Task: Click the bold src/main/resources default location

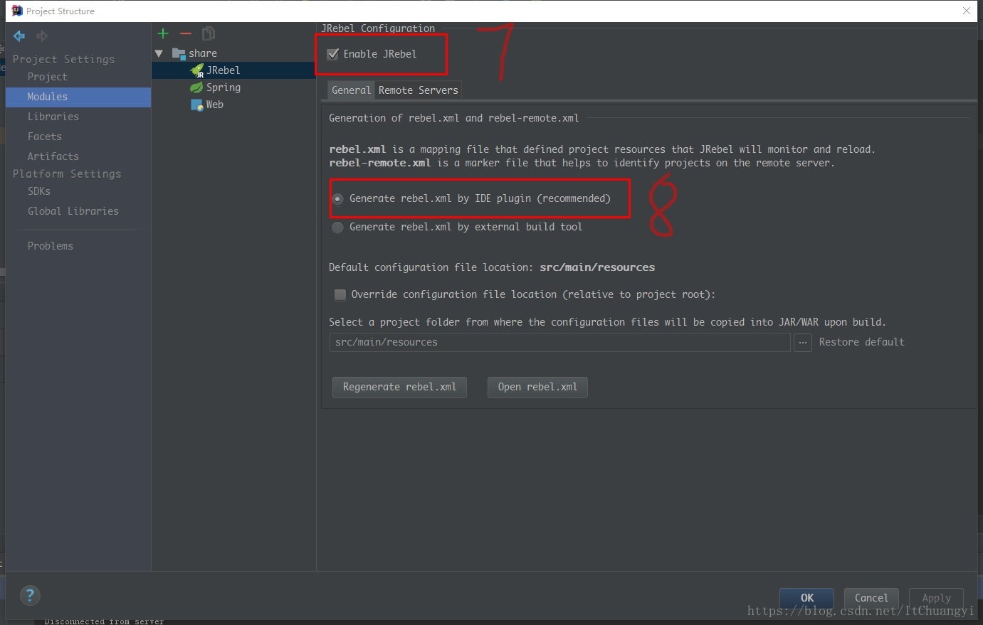Action: coord(597,267)
